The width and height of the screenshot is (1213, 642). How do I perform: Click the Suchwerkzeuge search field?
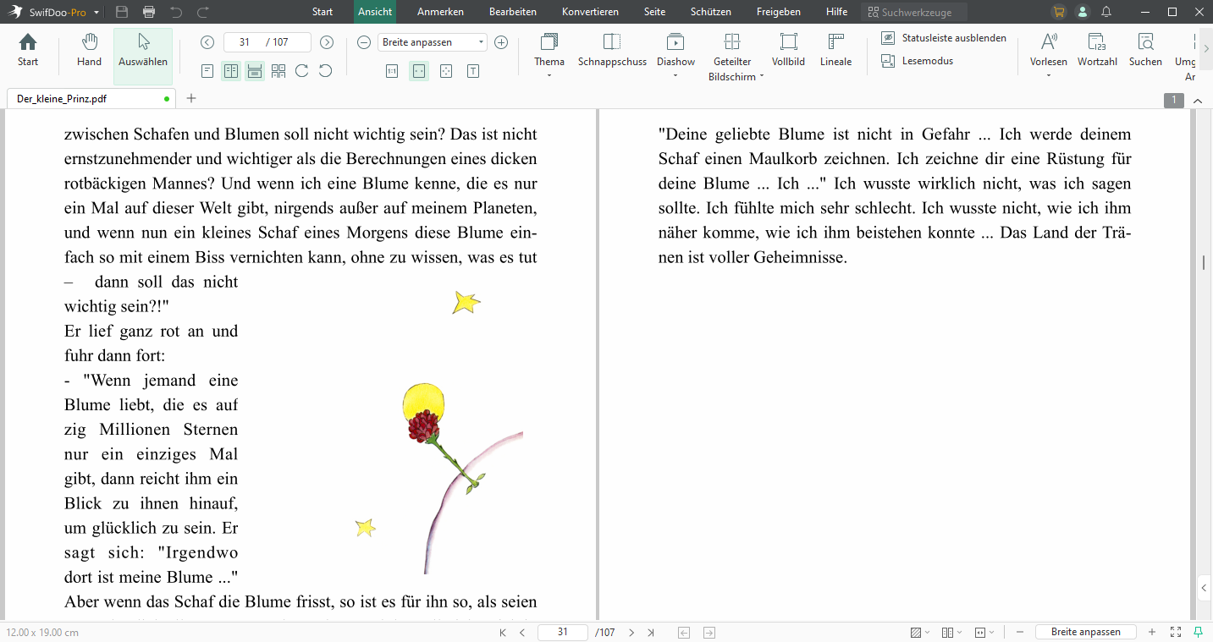(914, 13)
